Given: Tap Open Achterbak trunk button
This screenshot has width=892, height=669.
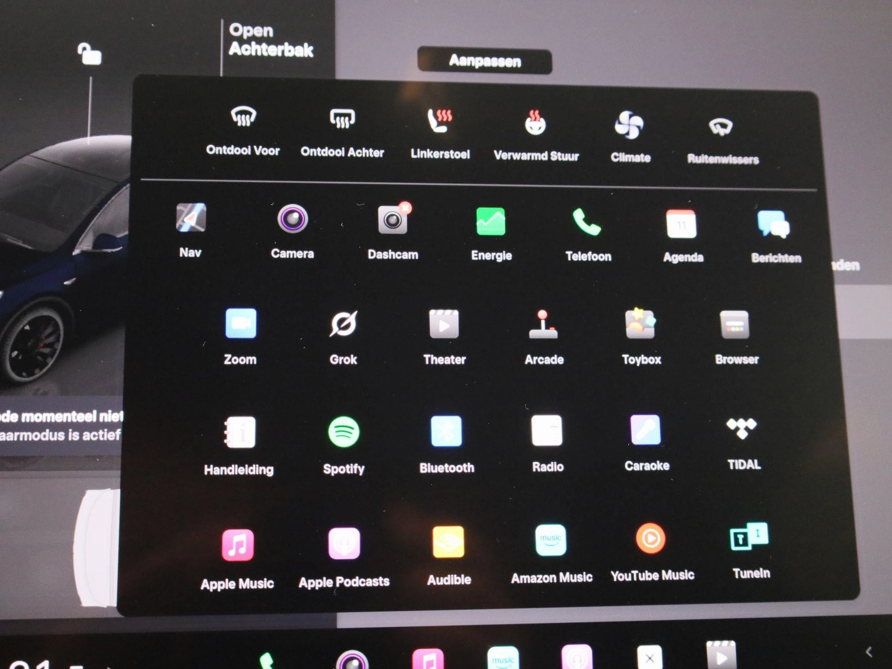Looking at the screenshot, I should (x=271, y=40).
